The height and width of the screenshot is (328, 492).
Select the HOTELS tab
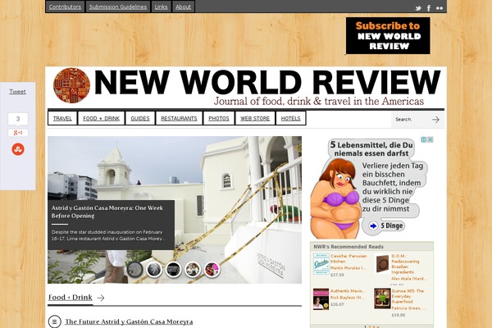click(x=290, y=118)
